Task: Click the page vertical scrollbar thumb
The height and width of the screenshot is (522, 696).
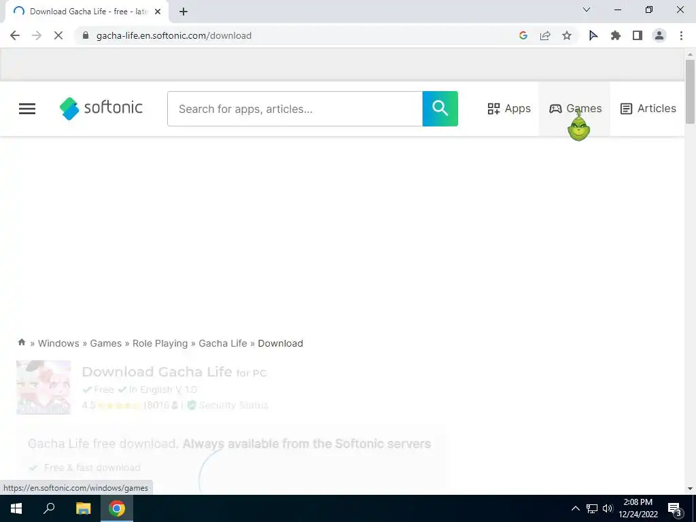Action: [690, 92]
